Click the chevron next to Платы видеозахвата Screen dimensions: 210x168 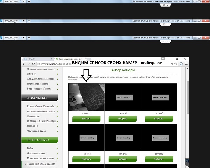[58, 84]
